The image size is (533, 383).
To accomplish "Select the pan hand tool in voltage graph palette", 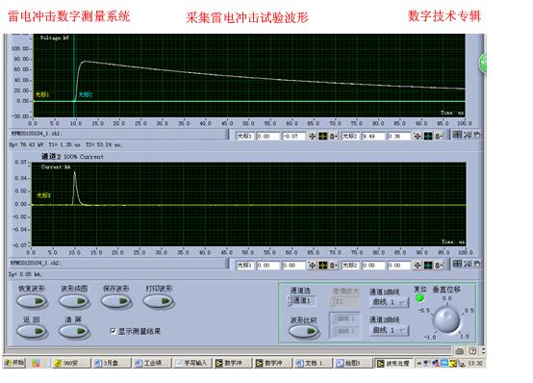I will click(x=477, y=135).
